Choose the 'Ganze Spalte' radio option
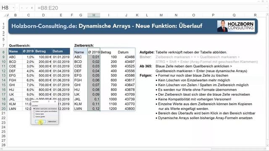 pyautogui.click(x=39, y=117)
